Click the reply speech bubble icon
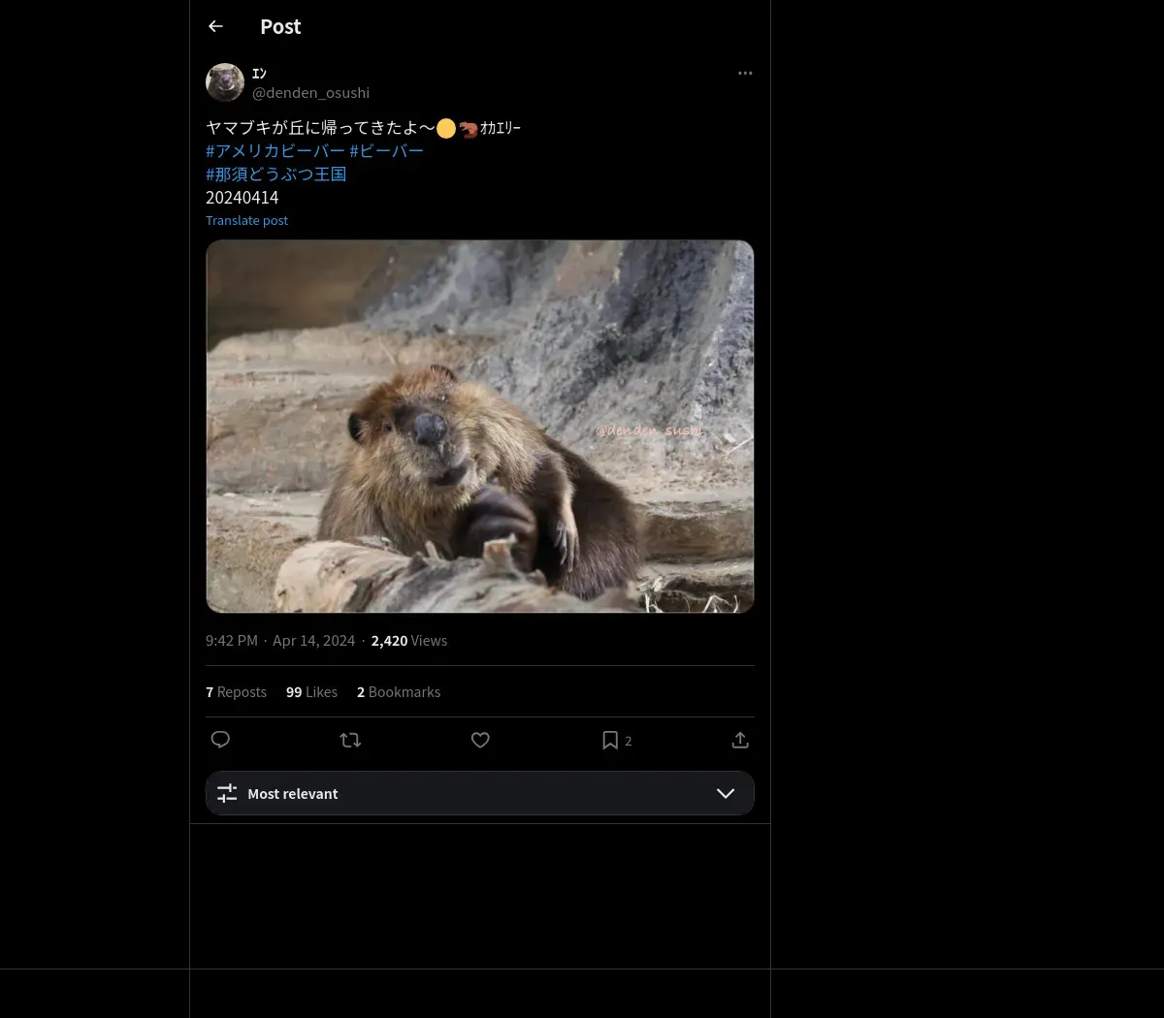 (x=220, y=740)
